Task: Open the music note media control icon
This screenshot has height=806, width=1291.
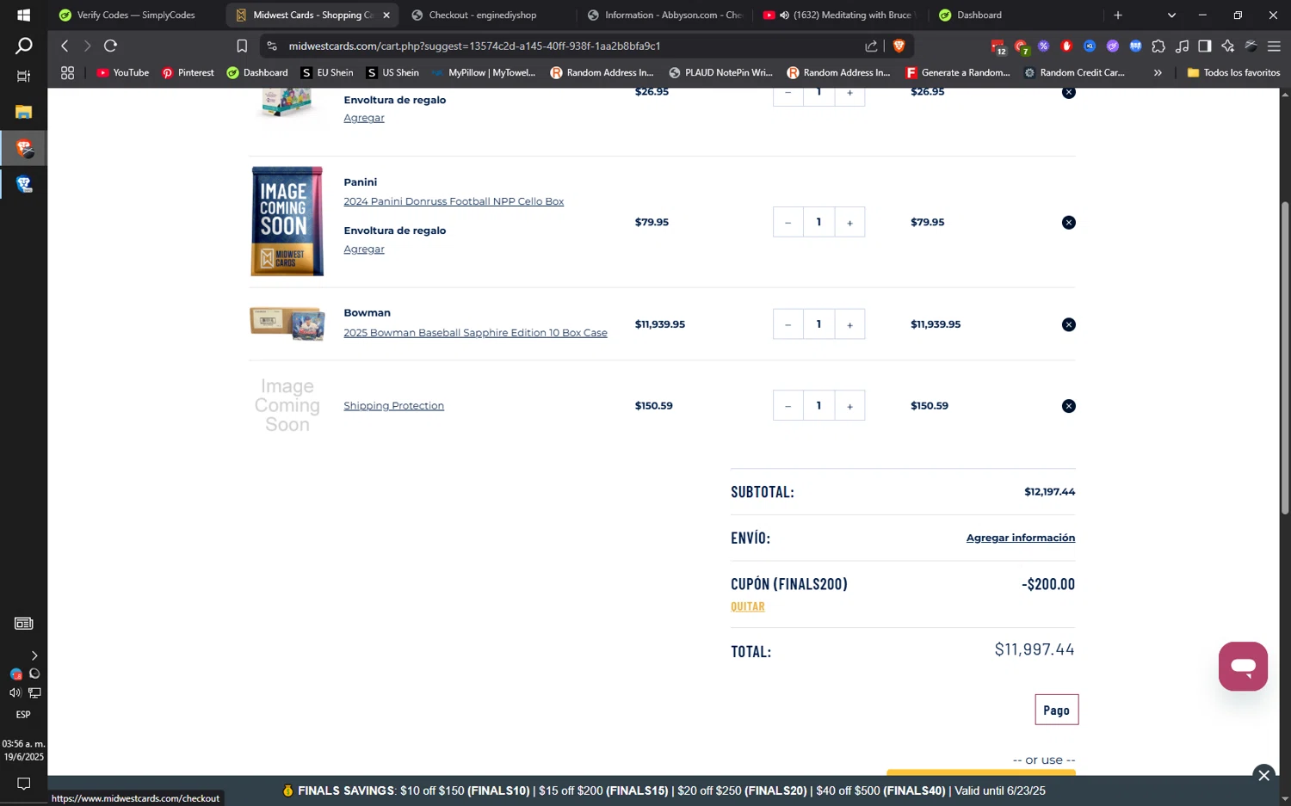Action: (x=1182, y=46)
